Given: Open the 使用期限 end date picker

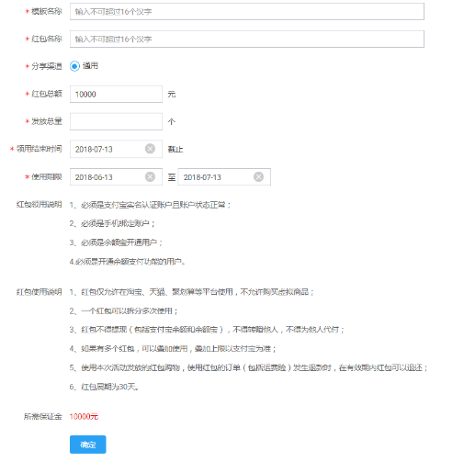Looking at the screenshot, I should tap(224, 177).
